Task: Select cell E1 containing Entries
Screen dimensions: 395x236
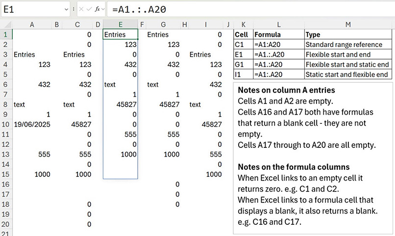Action: (x=120, y=35)
